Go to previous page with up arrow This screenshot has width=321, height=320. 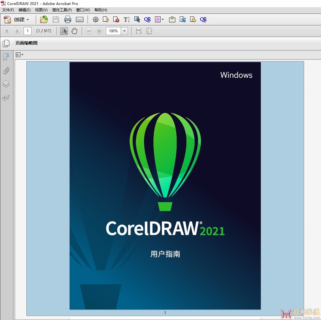pos(7,31)
